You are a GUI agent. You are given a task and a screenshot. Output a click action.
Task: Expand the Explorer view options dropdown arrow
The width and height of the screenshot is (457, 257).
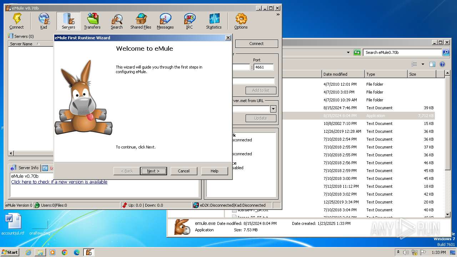point(423,64)
